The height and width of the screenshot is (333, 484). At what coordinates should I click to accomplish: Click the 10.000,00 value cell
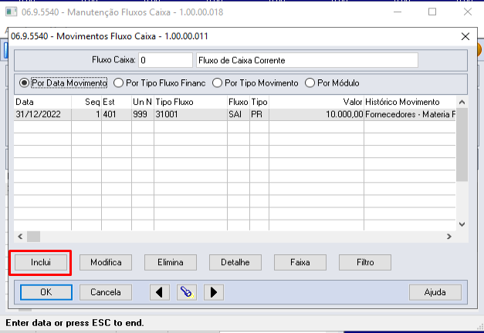(316, 114)
